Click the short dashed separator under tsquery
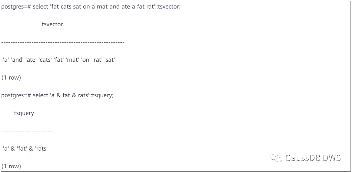352x172 pixels. (27, 131)
